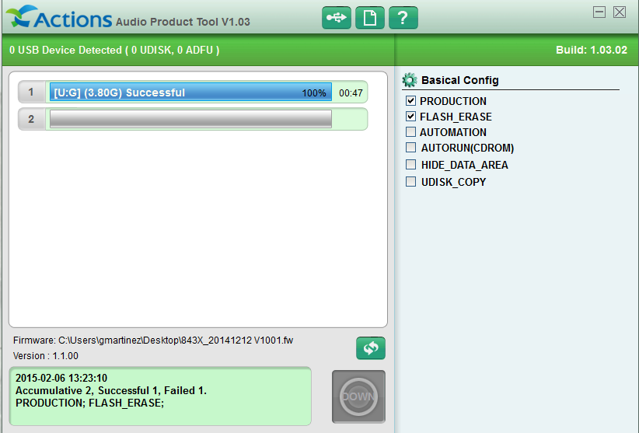Click the 00:47 elapsed time
The image size is (639, 433).
coord(351,93)
